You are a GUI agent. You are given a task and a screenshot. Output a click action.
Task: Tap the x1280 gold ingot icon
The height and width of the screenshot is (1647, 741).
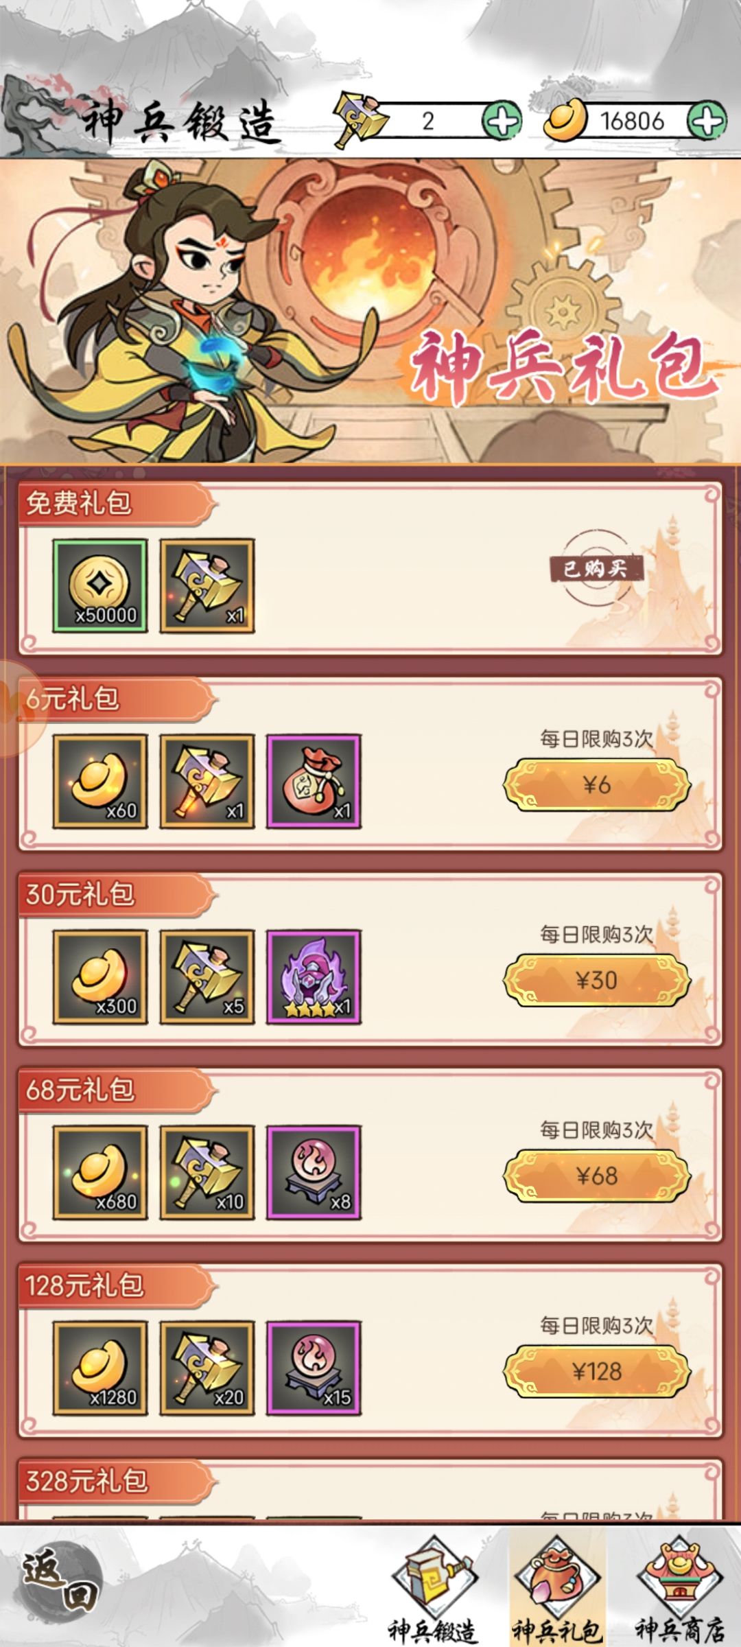coord(100,1368)
